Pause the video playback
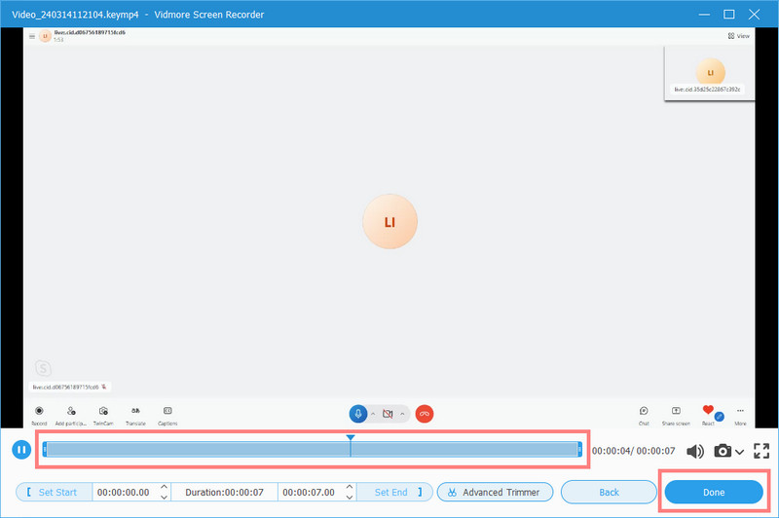The height and width of the screenshot is (518, 779). (x=19, y=450)
